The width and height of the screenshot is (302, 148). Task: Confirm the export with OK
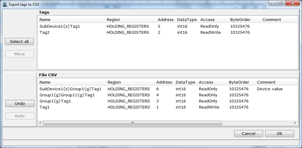coord(279,134)
